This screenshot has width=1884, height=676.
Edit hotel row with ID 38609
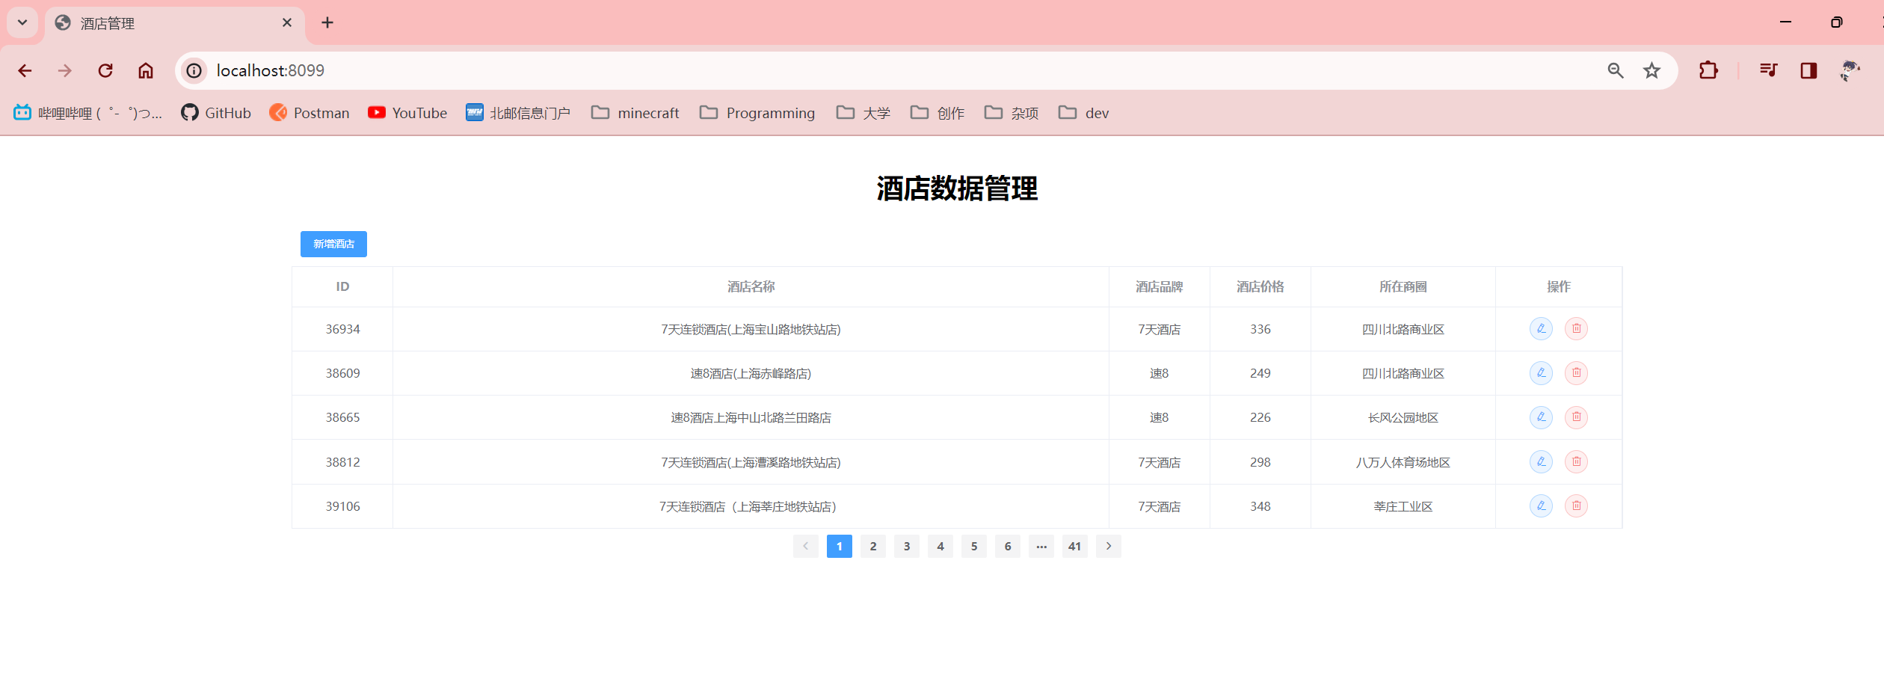(1541, 373)
